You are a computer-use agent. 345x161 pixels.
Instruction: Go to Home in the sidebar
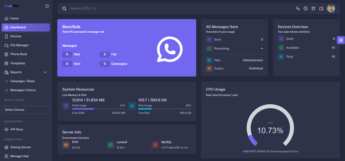(14, 18)
